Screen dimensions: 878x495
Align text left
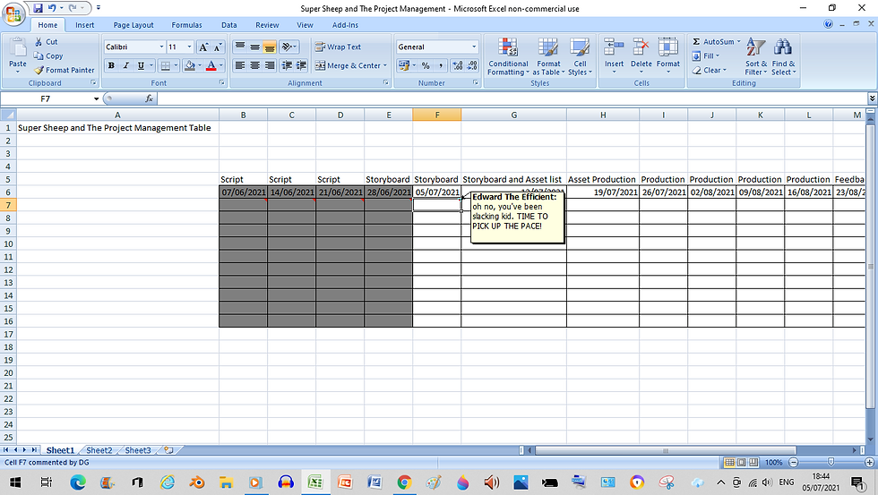[x=240, y=65]
